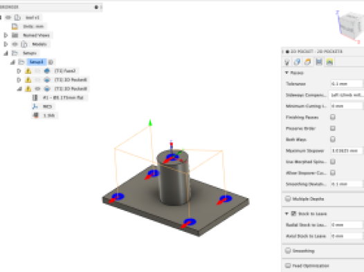
Task: Open the Linking tab icon
Action: 329,62
